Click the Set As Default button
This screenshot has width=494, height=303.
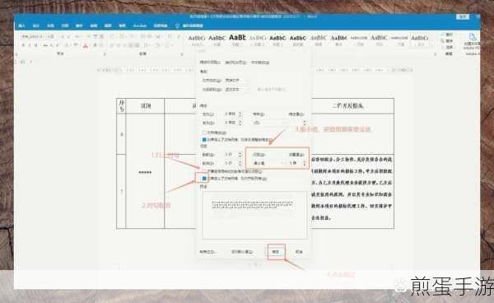pos(242,252)
